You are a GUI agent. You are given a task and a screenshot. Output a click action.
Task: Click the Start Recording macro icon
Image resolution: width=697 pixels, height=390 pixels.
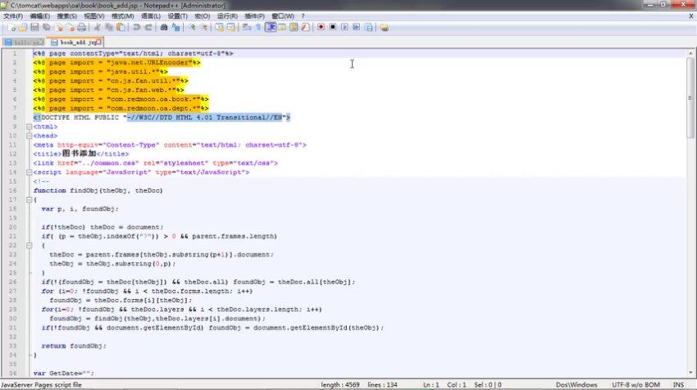click(x=321, y=27)
